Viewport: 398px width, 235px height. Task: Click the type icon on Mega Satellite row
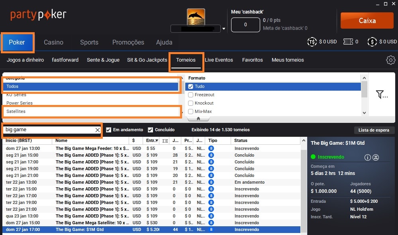(x=211, y=223)
